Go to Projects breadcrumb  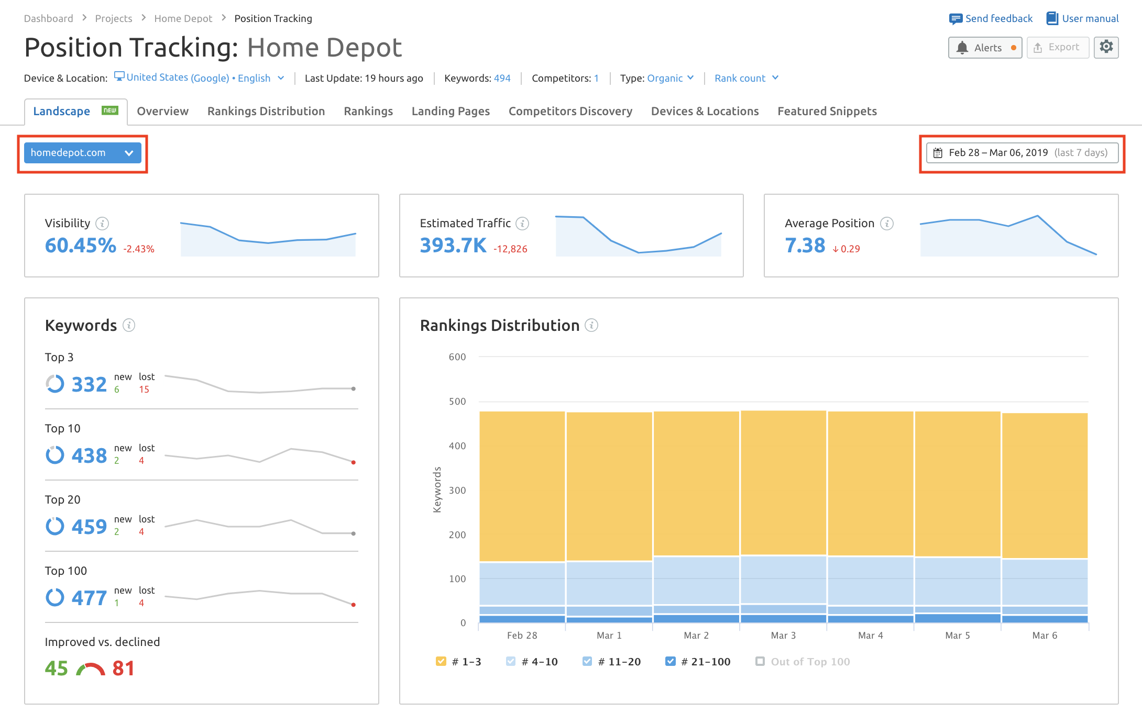pyautogui.click(x=114, y=18)
